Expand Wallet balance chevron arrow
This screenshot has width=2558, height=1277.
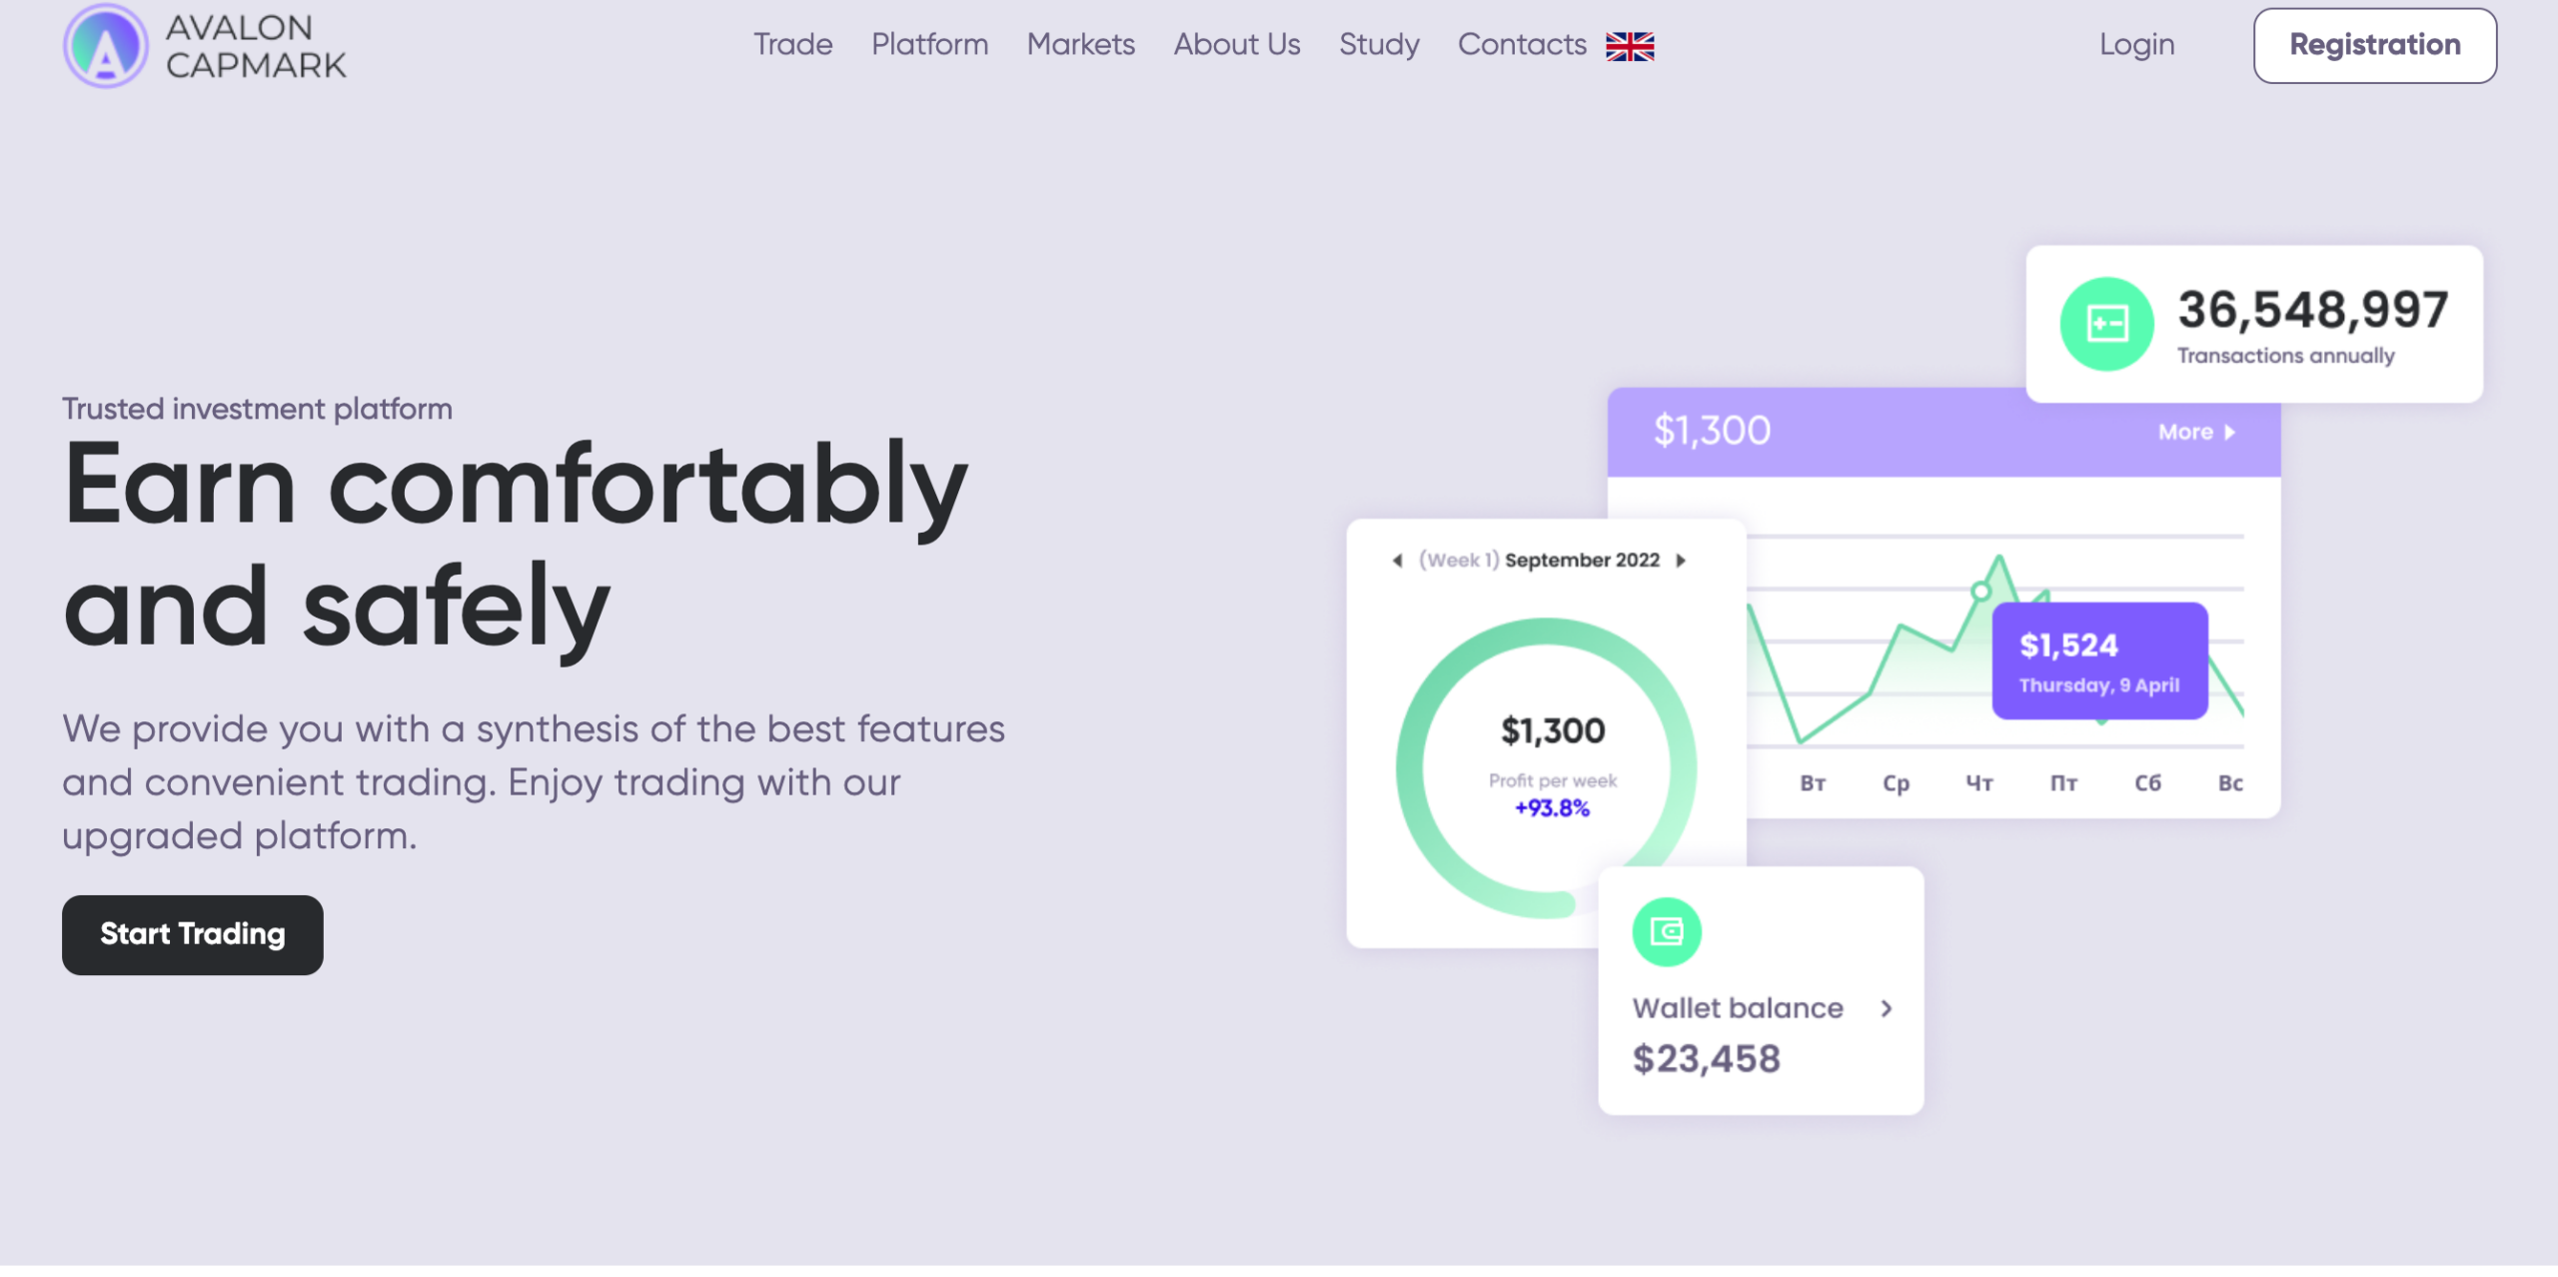1886,1009
